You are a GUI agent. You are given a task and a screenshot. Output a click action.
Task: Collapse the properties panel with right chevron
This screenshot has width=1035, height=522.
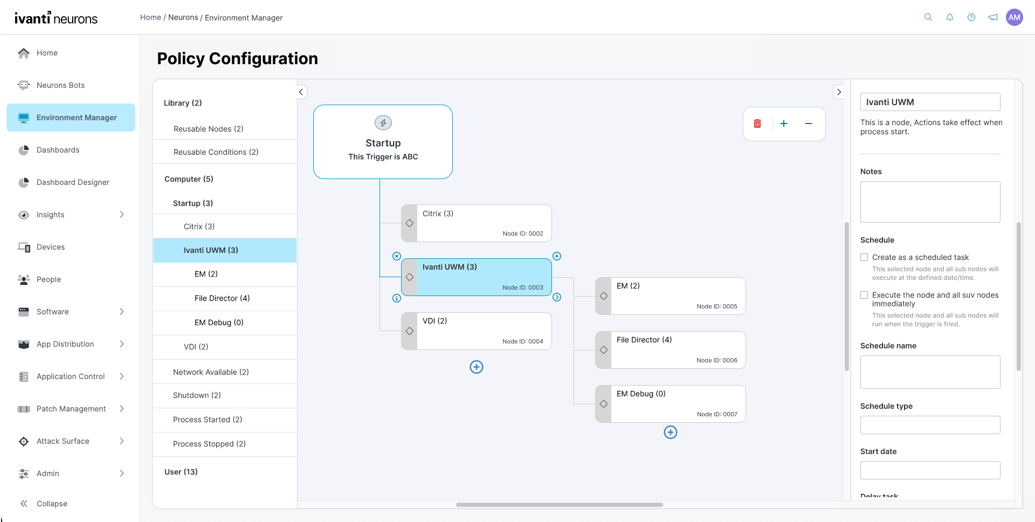839,92
